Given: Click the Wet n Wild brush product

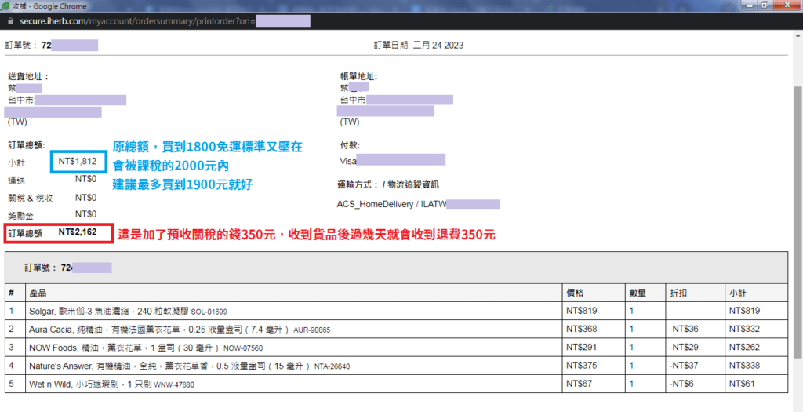Looking at the screenshot, I should [x=111, y=385].
